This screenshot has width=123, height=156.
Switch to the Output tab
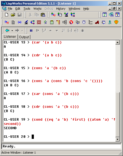tap(24, 37)
